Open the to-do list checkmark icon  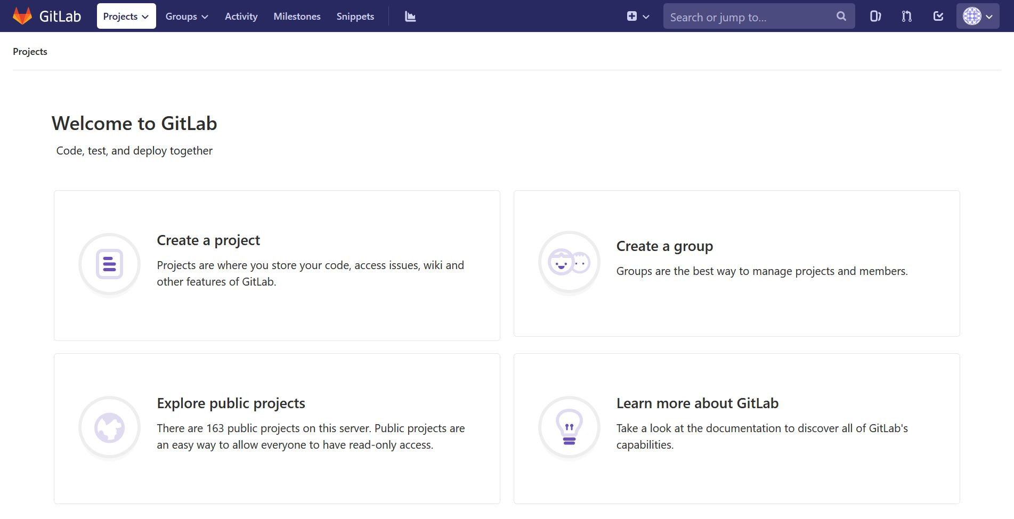pyautogui.click(x=938, y=17)
